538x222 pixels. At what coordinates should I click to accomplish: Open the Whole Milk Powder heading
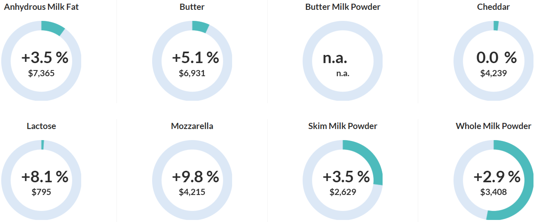tap(493, 126)
